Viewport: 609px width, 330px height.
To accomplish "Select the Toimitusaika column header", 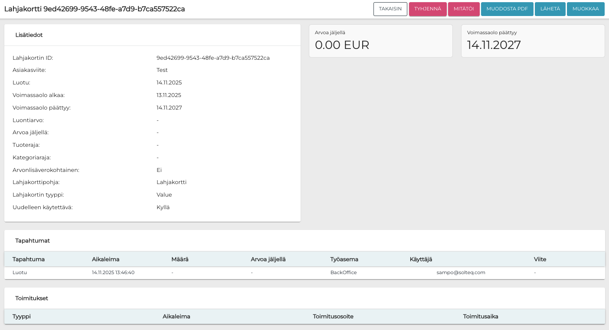I will click(x=480, y=317).
